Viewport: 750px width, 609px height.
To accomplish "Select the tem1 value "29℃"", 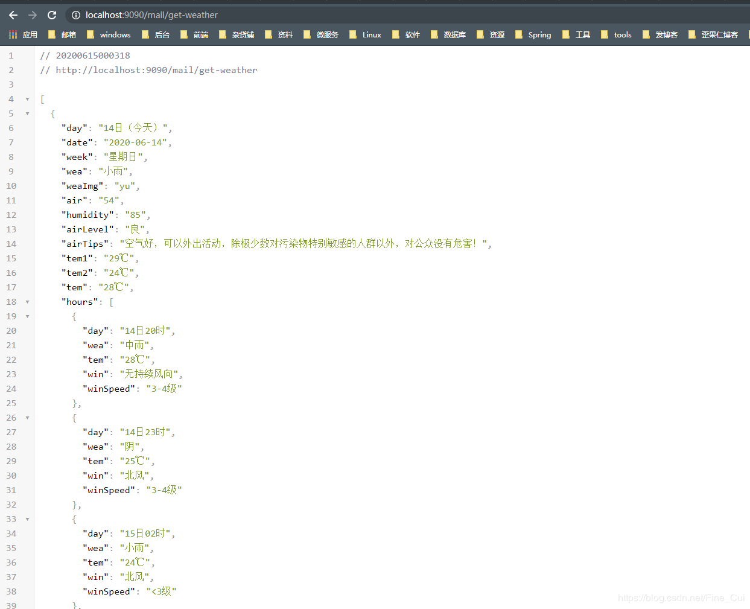I will (119, 258).
